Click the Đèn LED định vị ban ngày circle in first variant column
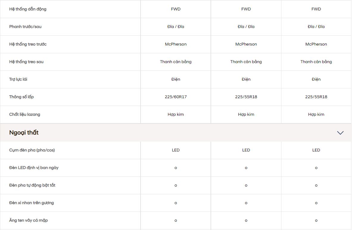The height and width of the screenshot is (230, 352). coord(176,168)
